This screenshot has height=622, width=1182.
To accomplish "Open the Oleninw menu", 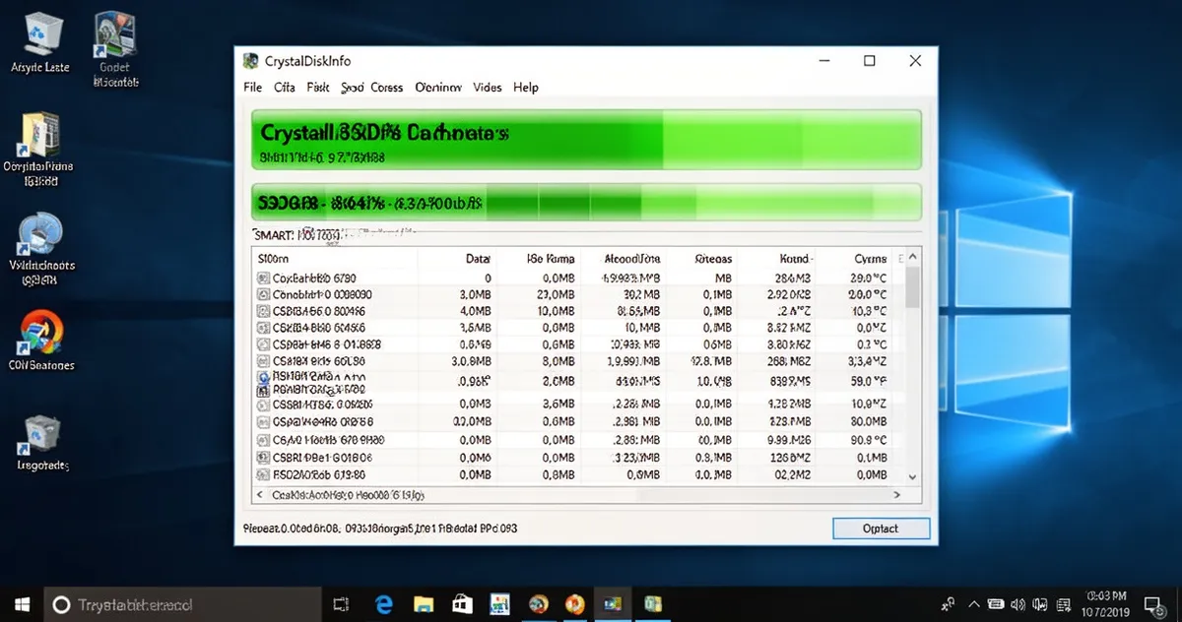I will (x=438, y=88).
